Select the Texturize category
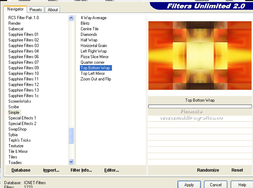The height and width of the screenshot is (188, 253). 16,146
